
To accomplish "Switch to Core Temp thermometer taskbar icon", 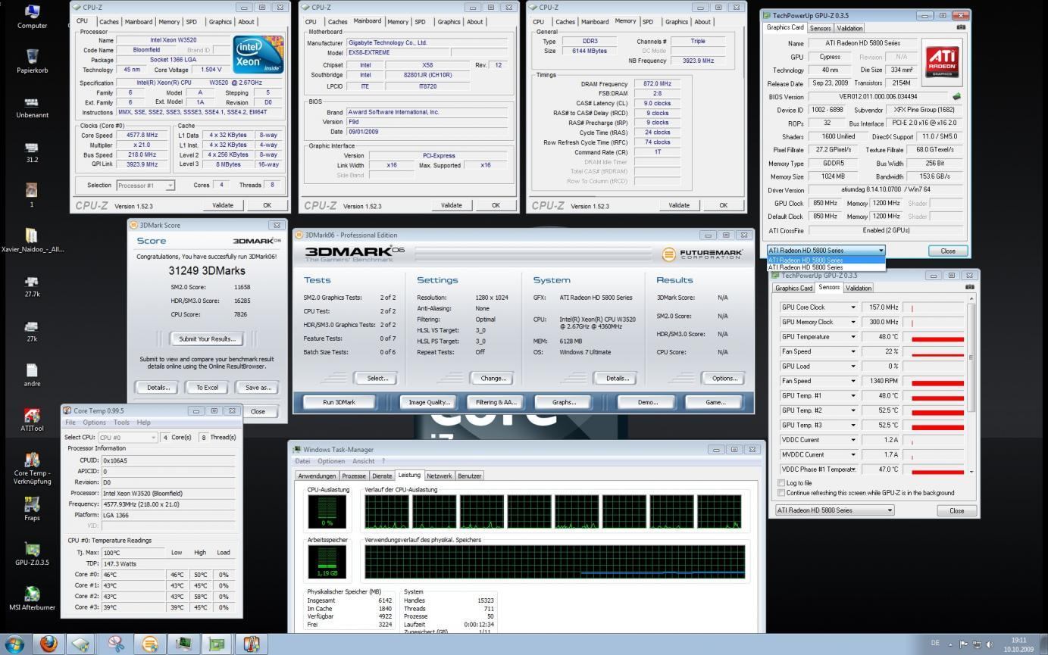I will tap(251, 644).
